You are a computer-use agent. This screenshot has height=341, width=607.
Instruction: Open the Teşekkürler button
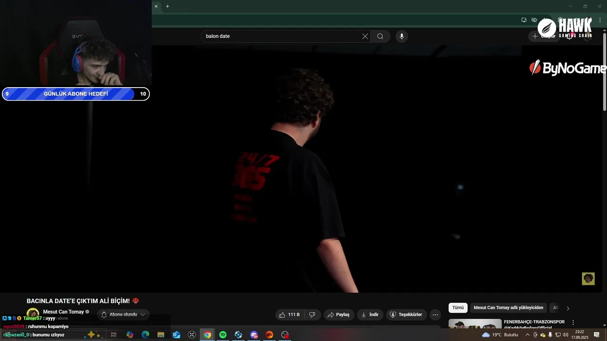(x=406, y=314)
